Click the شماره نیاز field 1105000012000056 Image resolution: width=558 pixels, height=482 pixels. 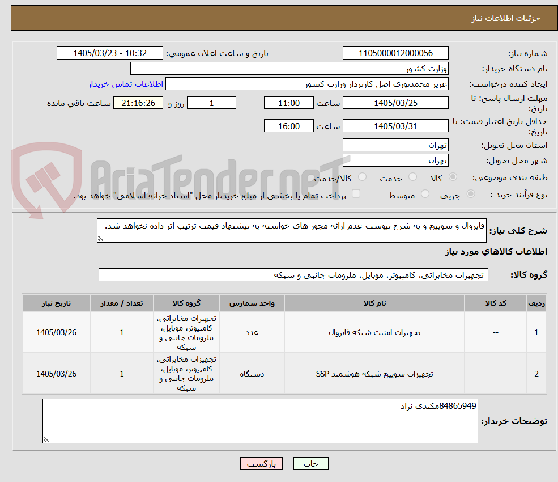point(395,53)
